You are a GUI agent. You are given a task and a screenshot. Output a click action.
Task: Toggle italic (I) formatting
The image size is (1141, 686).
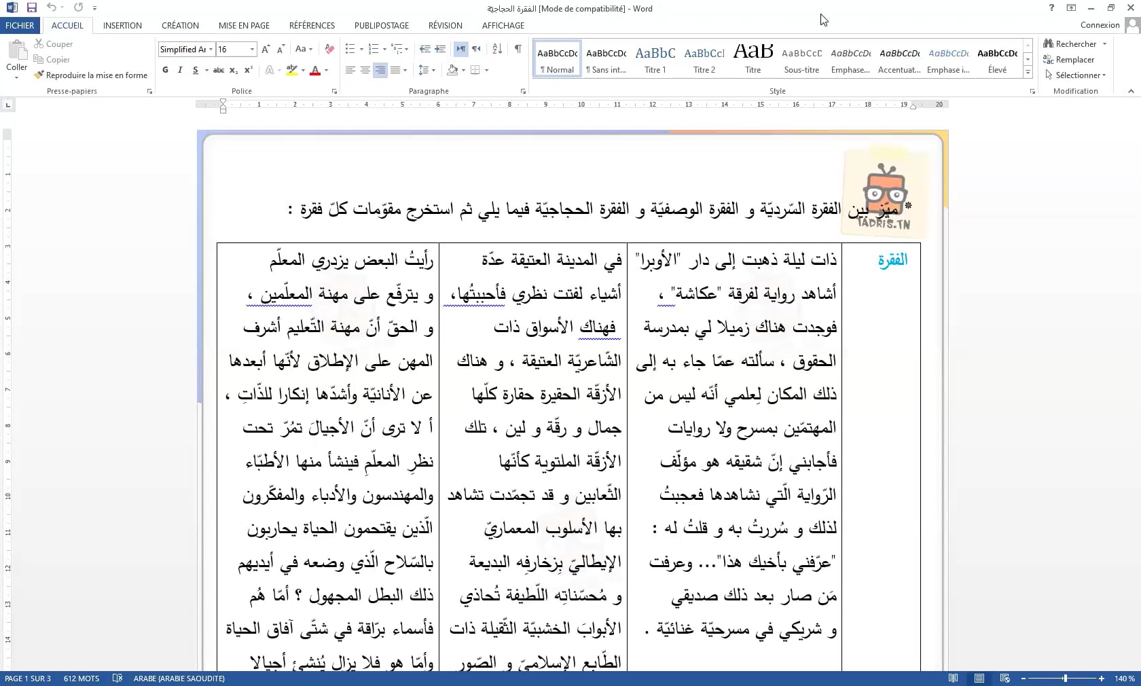tap(180, 70)
